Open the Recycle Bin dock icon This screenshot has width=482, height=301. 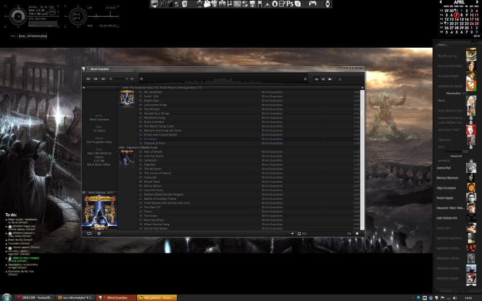185,4
